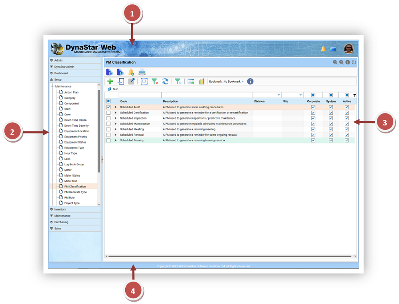This screenshot has width=399, height=304.
Task: Click the green plus Add record icon
Action: tap(110, 81)
